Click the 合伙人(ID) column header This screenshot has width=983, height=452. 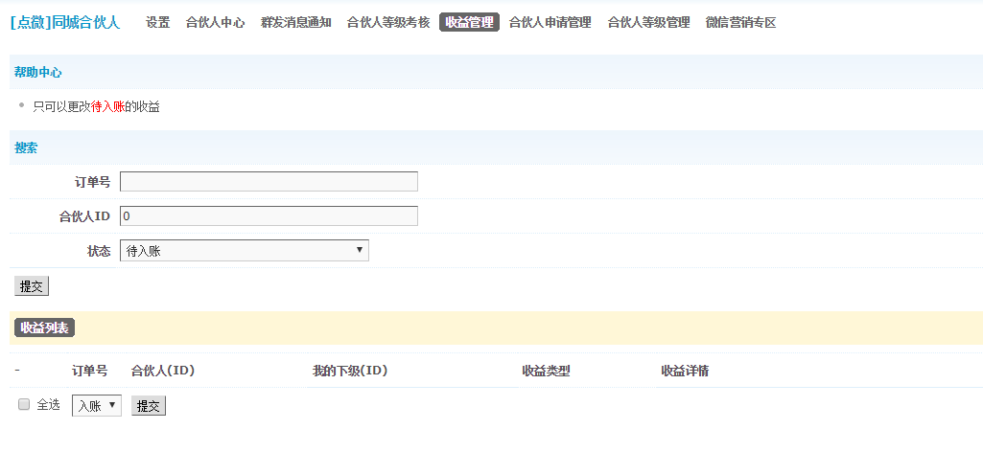[x=163, y=371]
